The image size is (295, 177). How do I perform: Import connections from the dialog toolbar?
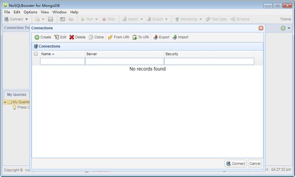(x=180, y=37)
